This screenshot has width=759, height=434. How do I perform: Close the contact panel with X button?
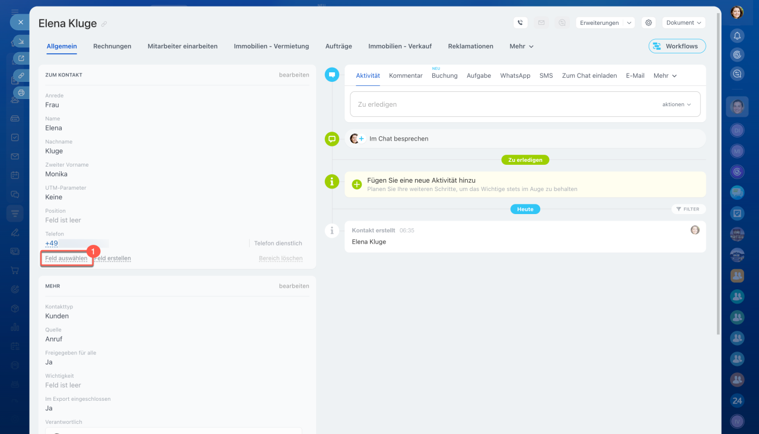pyautogui.click(x=20, y=22)
